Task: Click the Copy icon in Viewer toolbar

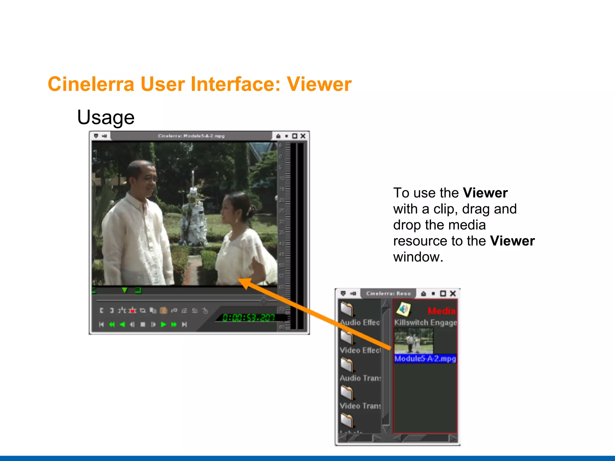Action: (x=153, y=311)
